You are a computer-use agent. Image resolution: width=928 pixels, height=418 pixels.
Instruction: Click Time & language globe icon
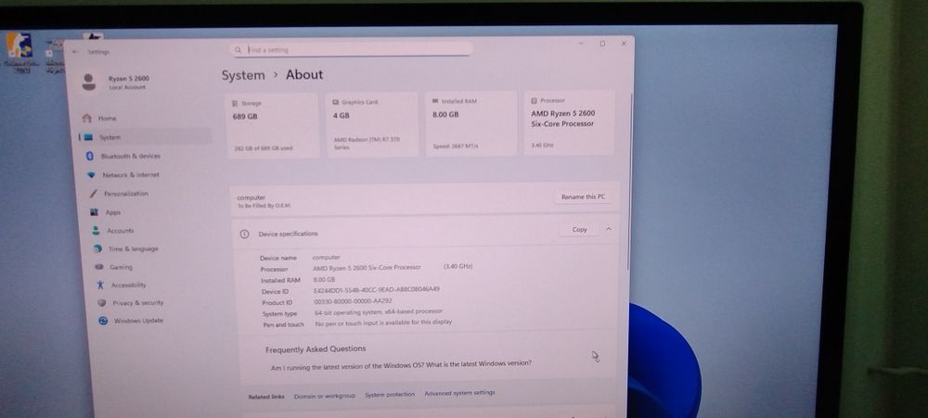click(x=97, y=249)
